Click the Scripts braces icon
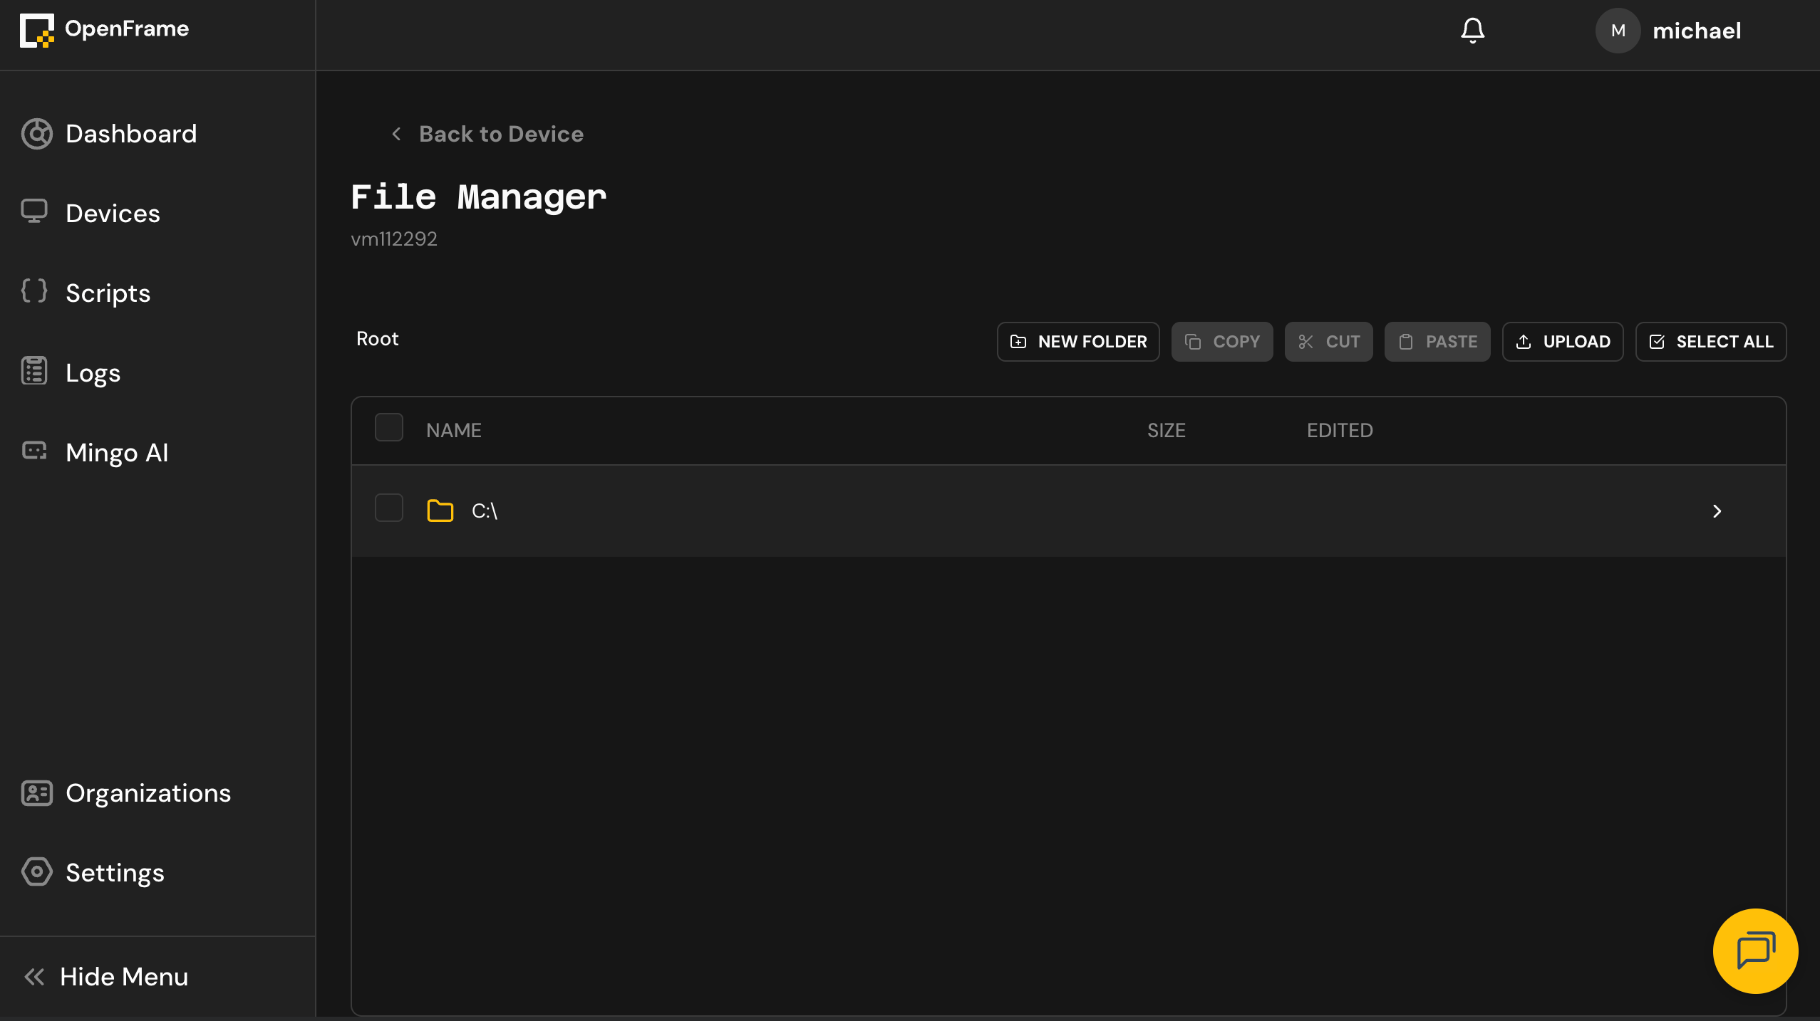Image resolution: width=1820 pixels, height=1021 pixels. [x=34, y=290]
